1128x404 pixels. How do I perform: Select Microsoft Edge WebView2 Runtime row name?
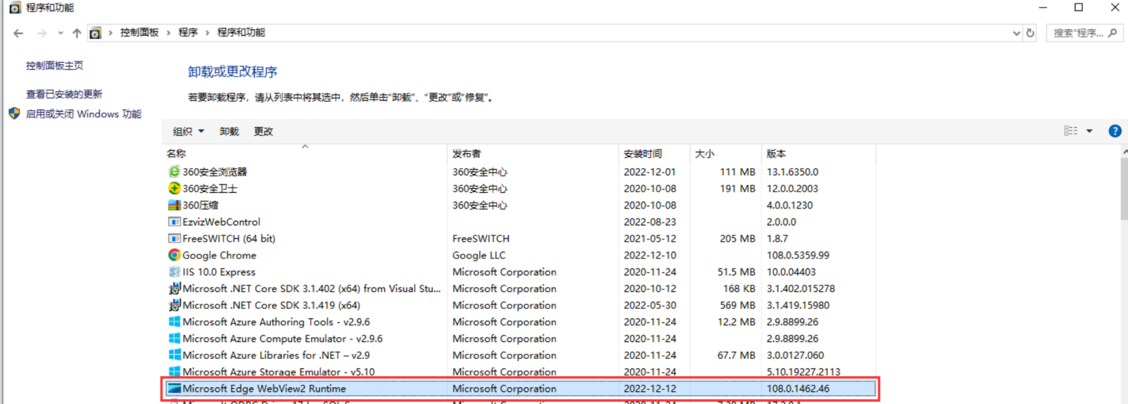(264, 388)
